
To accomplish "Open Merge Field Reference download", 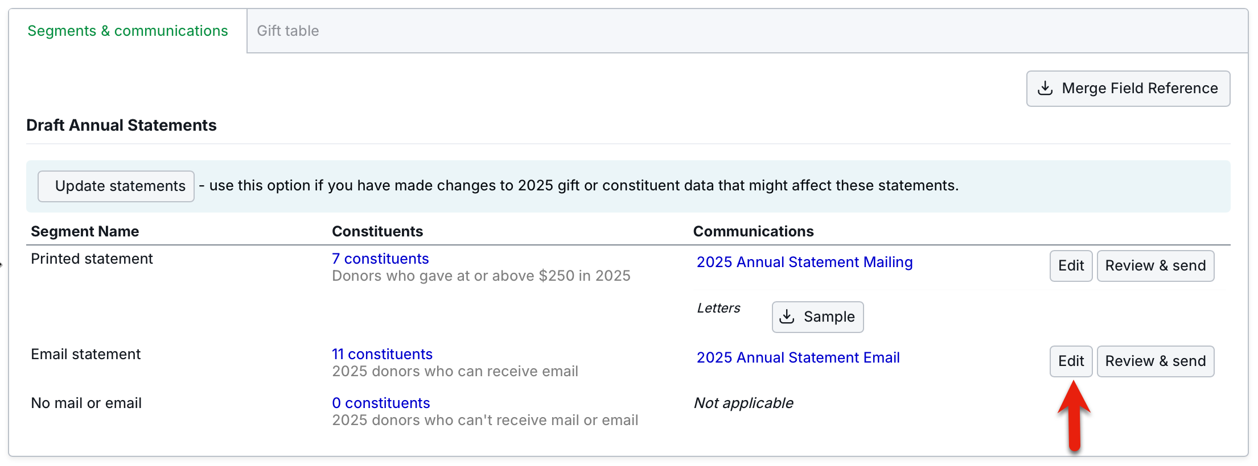I will click(x=1128, y=89).
